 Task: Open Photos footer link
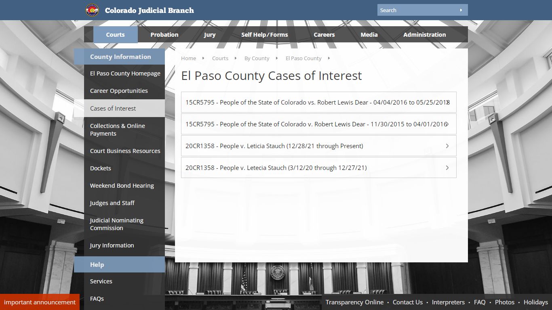505,302
